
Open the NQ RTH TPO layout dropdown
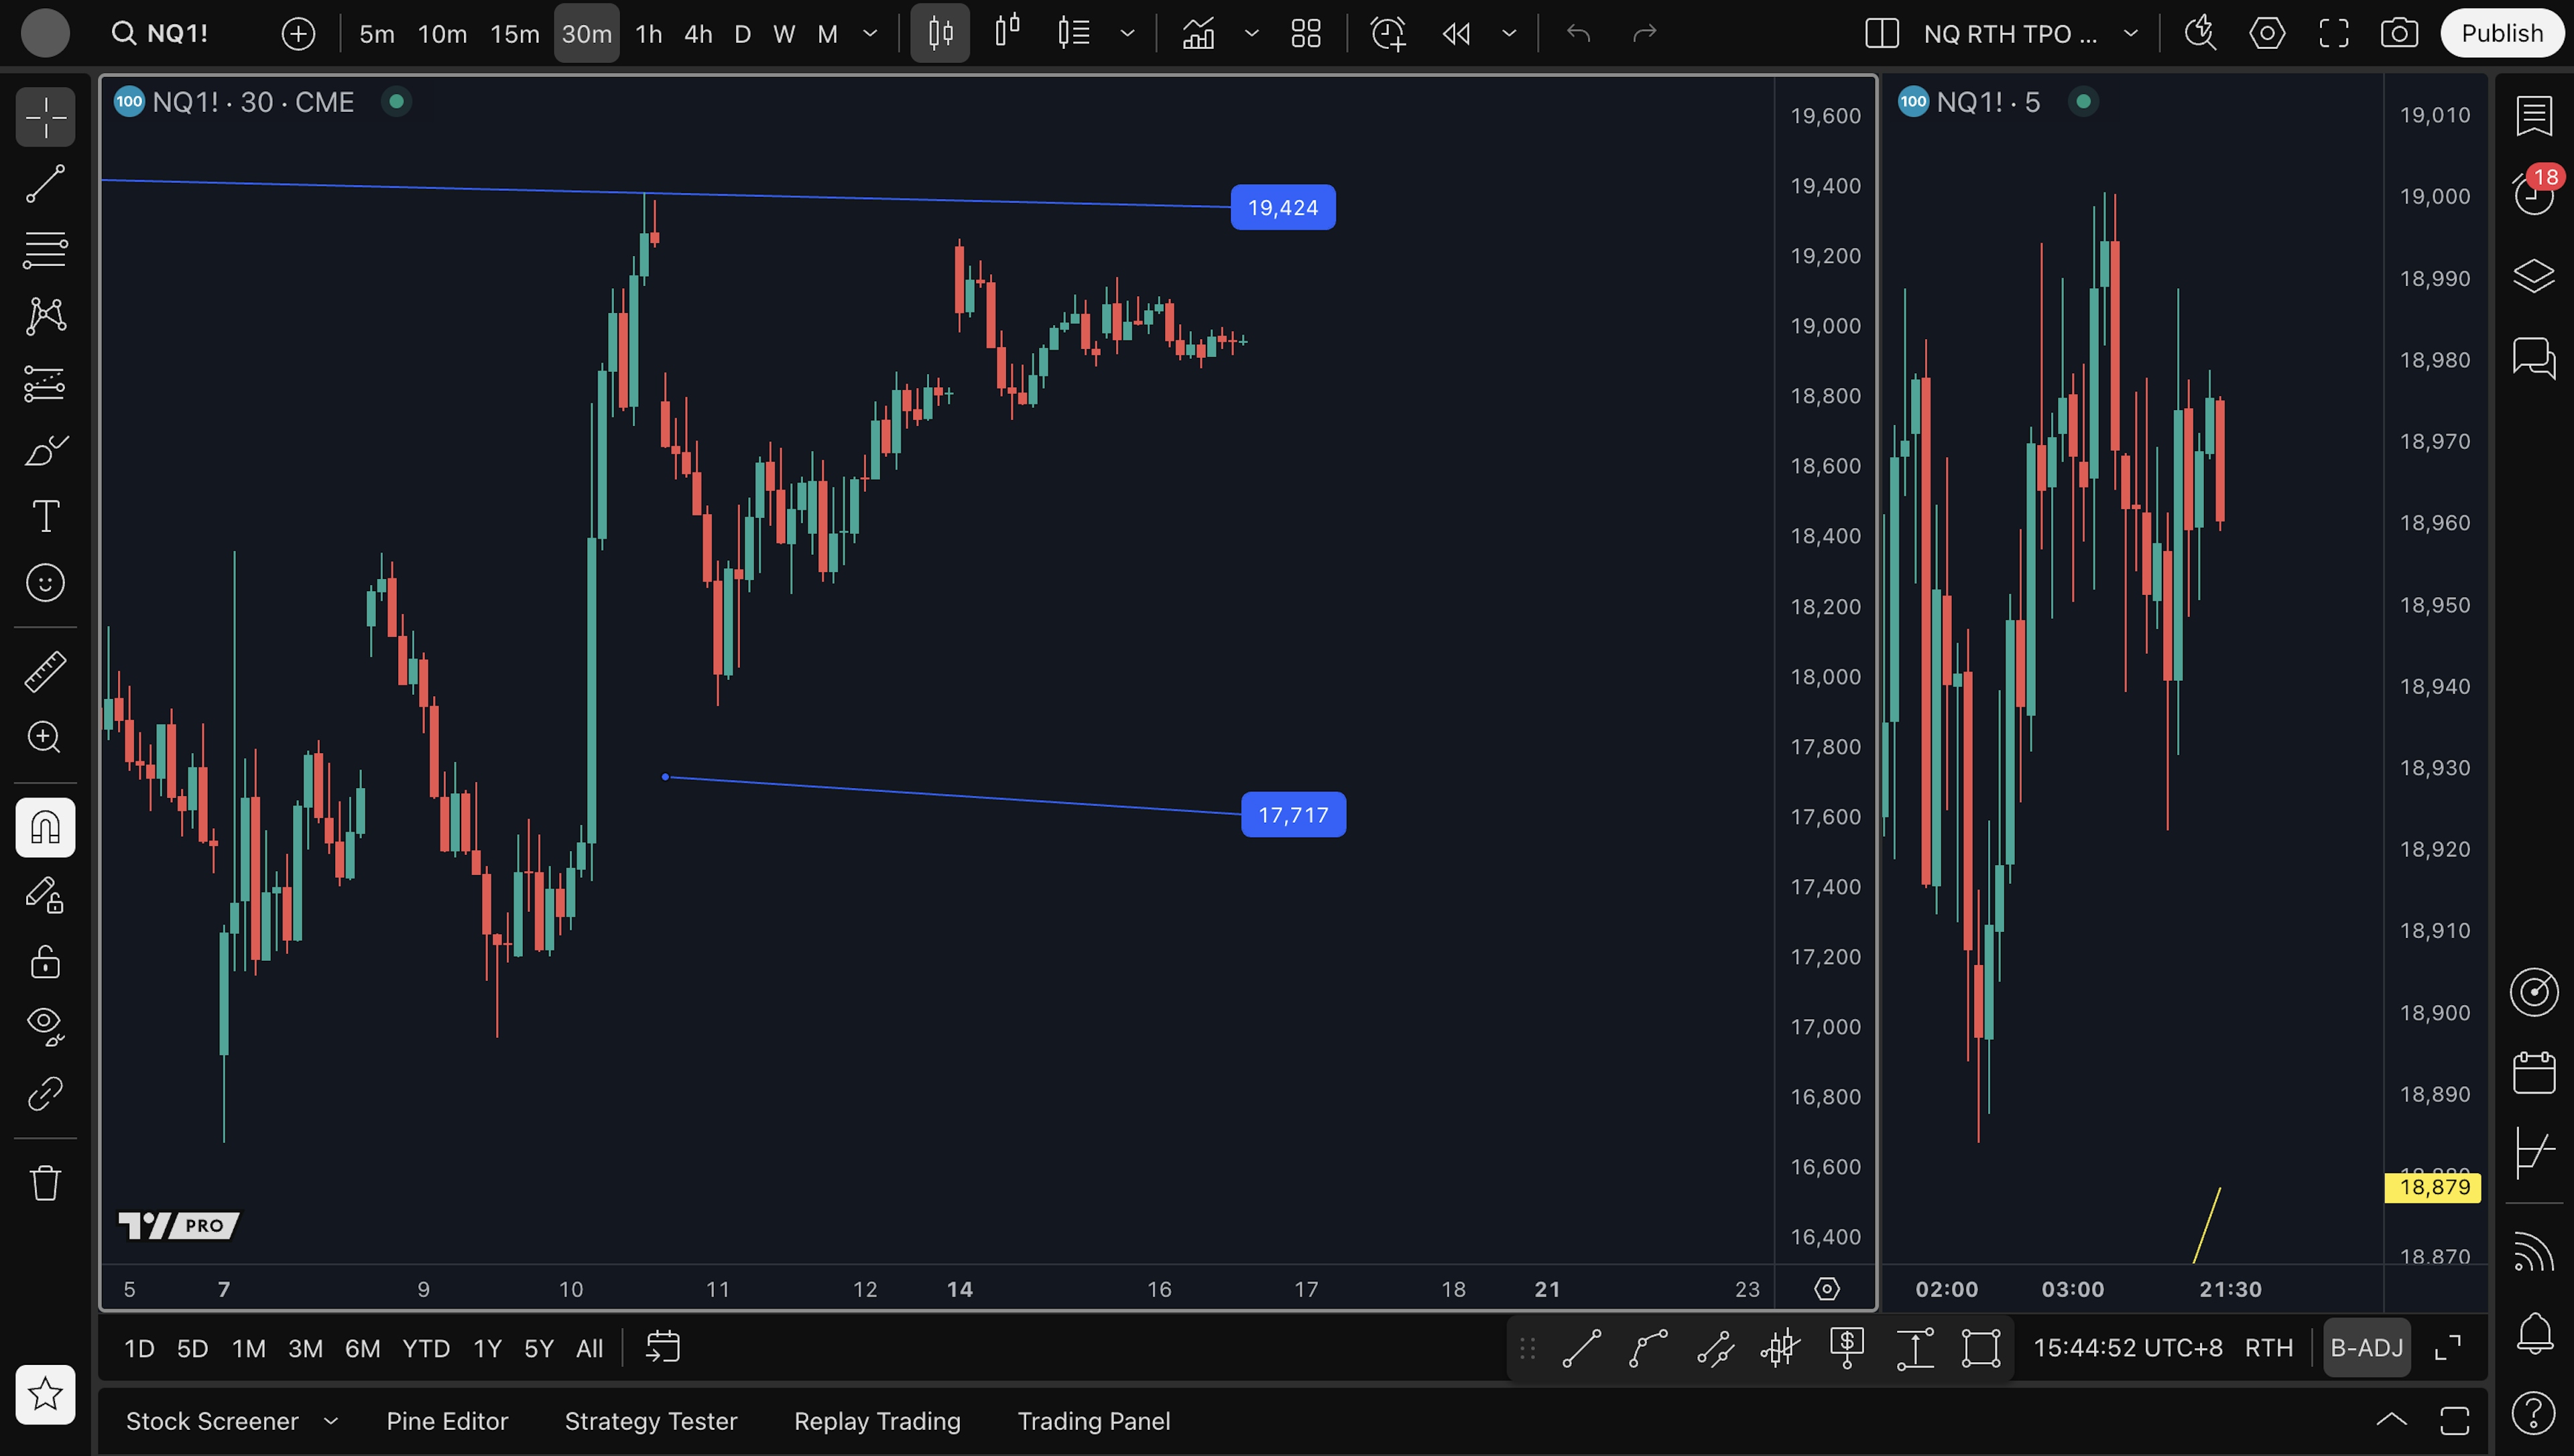click(x=2131, y=33)
